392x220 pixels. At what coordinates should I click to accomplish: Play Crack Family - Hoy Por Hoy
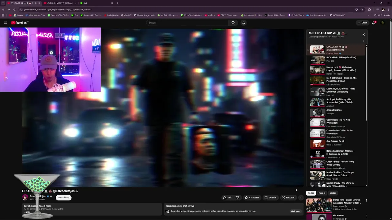[337, 165]
